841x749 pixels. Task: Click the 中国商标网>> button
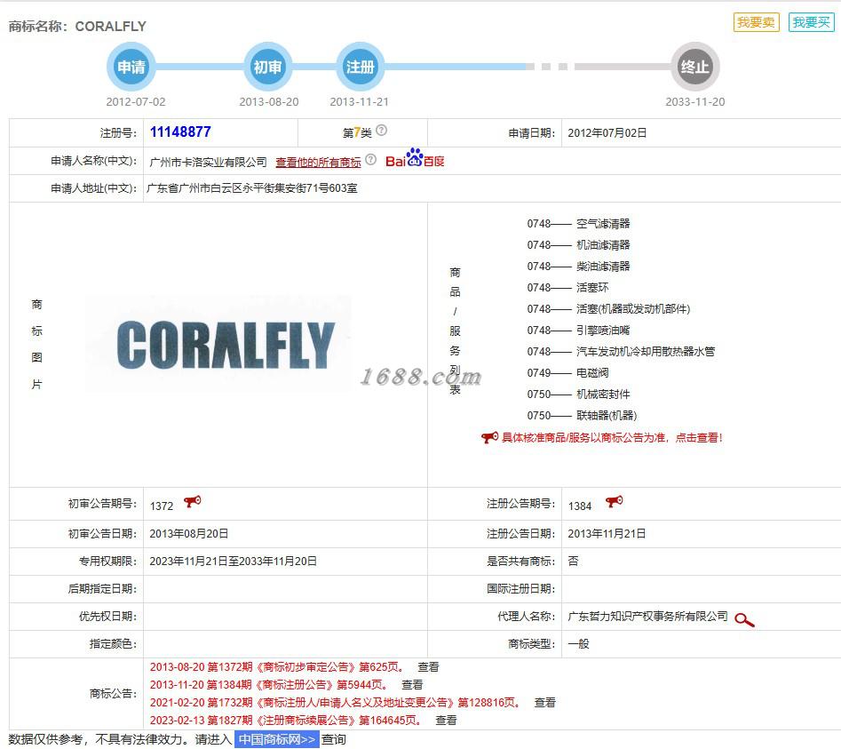(x=277, y=739)
